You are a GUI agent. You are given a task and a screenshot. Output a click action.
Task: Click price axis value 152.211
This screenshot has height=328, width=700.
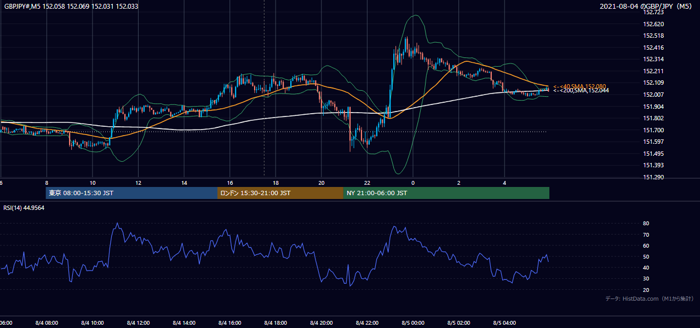tap(654, 71)
